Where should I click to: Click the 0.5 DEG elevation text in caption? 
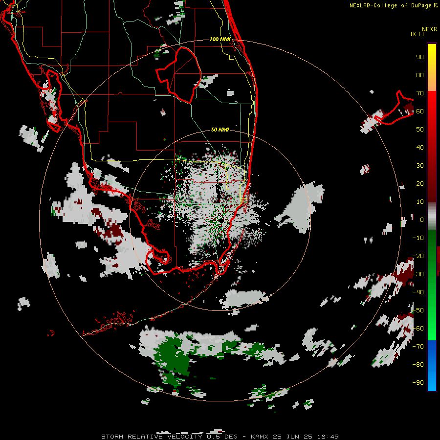(222, 437)
